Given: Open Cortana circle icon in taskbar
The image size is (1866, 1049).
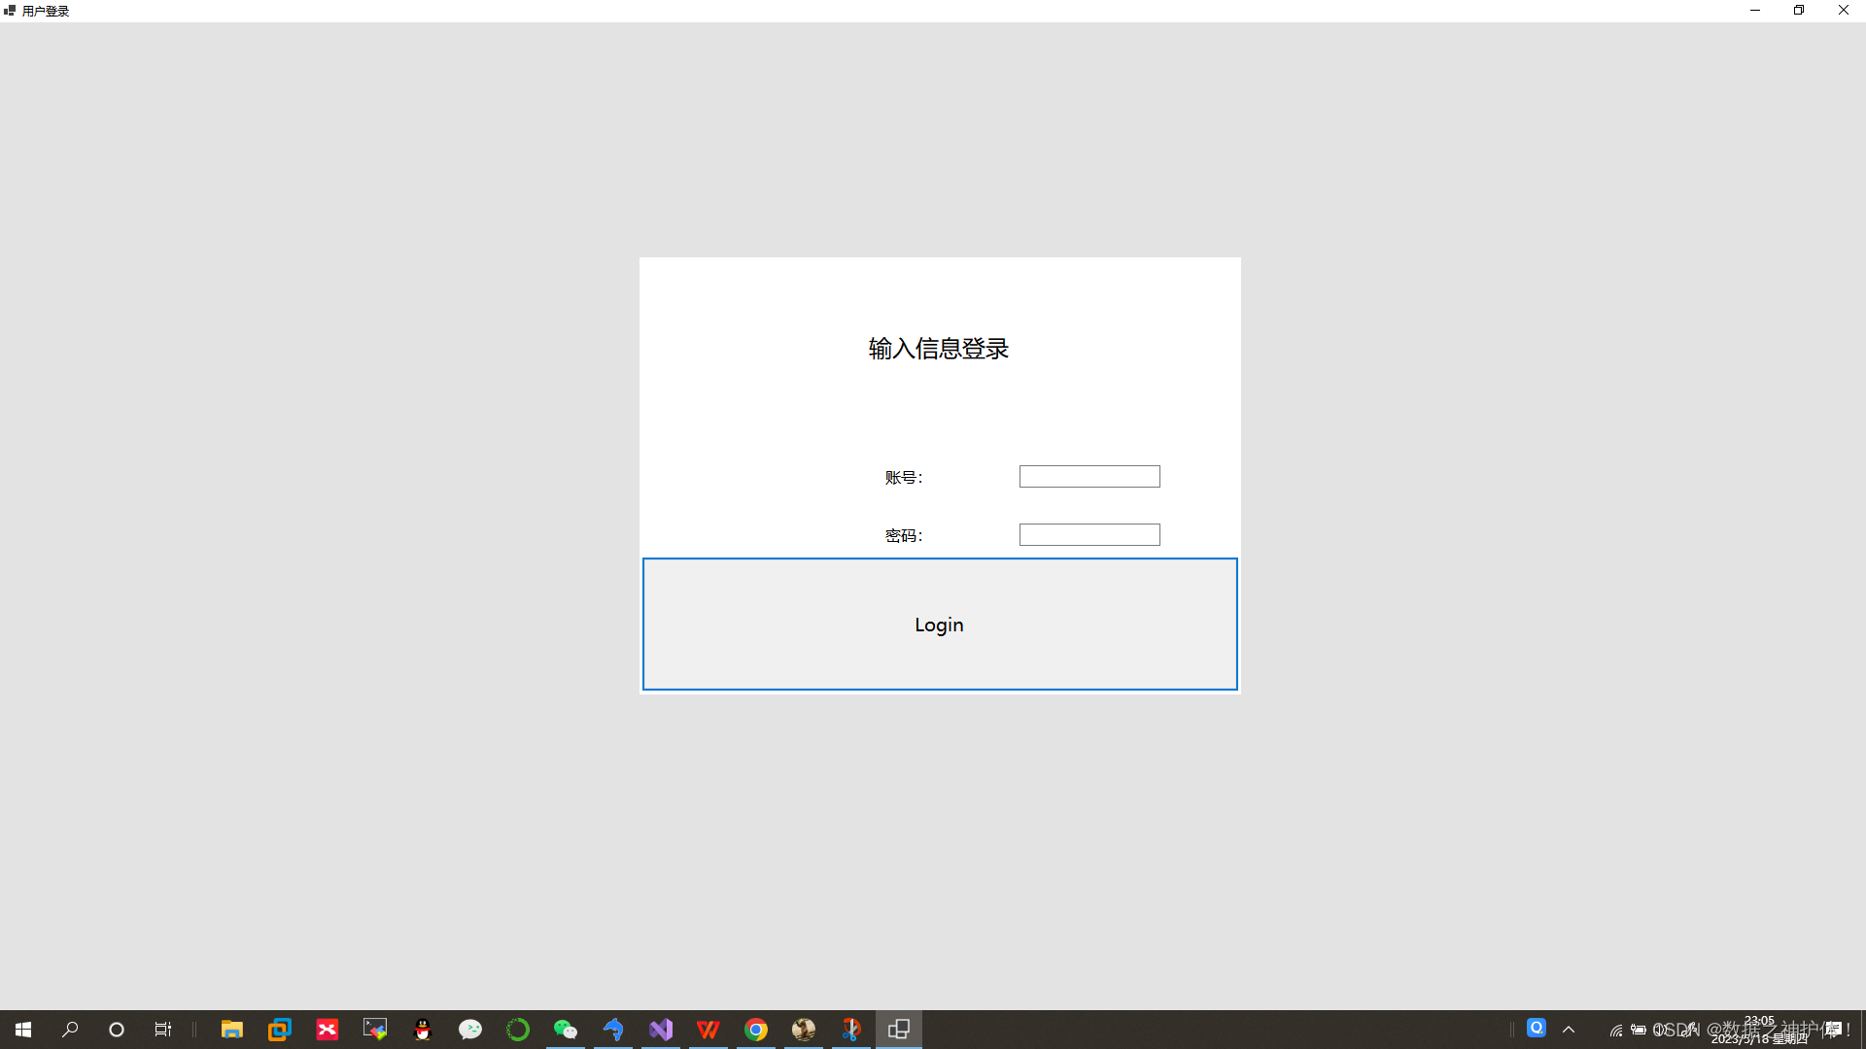Looking at the screenshot, I should pos(117,1030).
